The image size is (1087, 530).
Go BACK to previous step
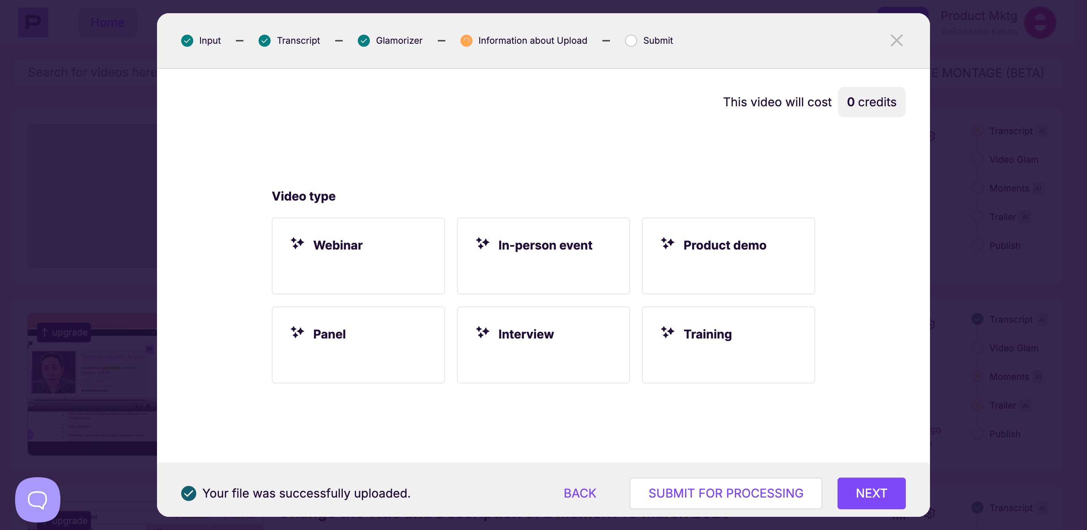pos(580,493)
